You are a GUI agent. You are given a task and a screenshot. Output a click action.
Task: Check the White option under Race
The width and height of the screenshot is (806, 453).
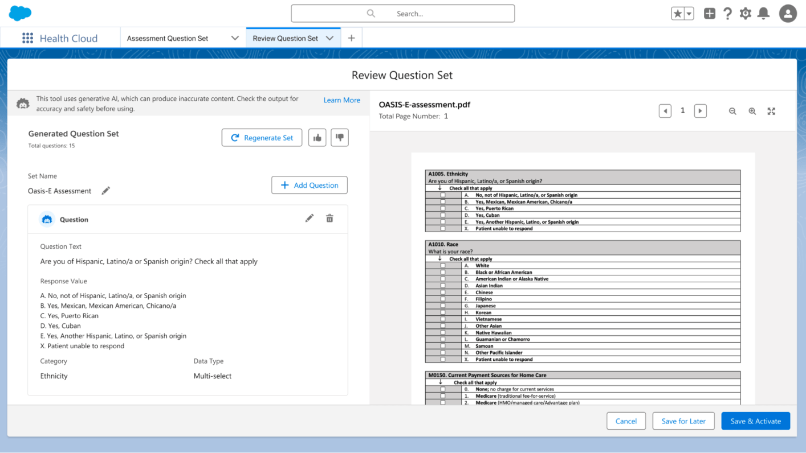click(442, 266)
